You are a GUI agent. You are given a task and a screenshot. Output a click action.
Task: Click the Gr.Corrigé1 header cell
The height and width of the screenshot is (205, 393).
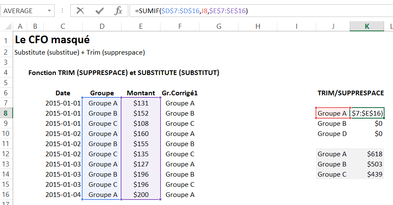(x=180, y=93)
